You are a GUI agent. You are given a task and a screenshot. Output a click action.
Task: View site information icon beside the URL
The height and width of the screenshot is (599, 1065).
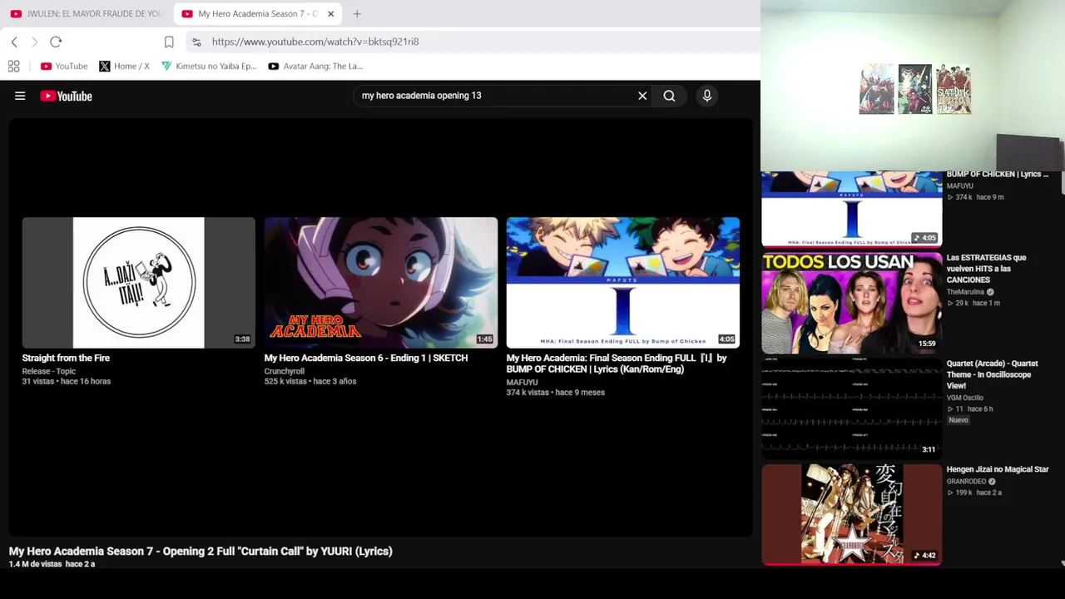(x=196, y=42)
